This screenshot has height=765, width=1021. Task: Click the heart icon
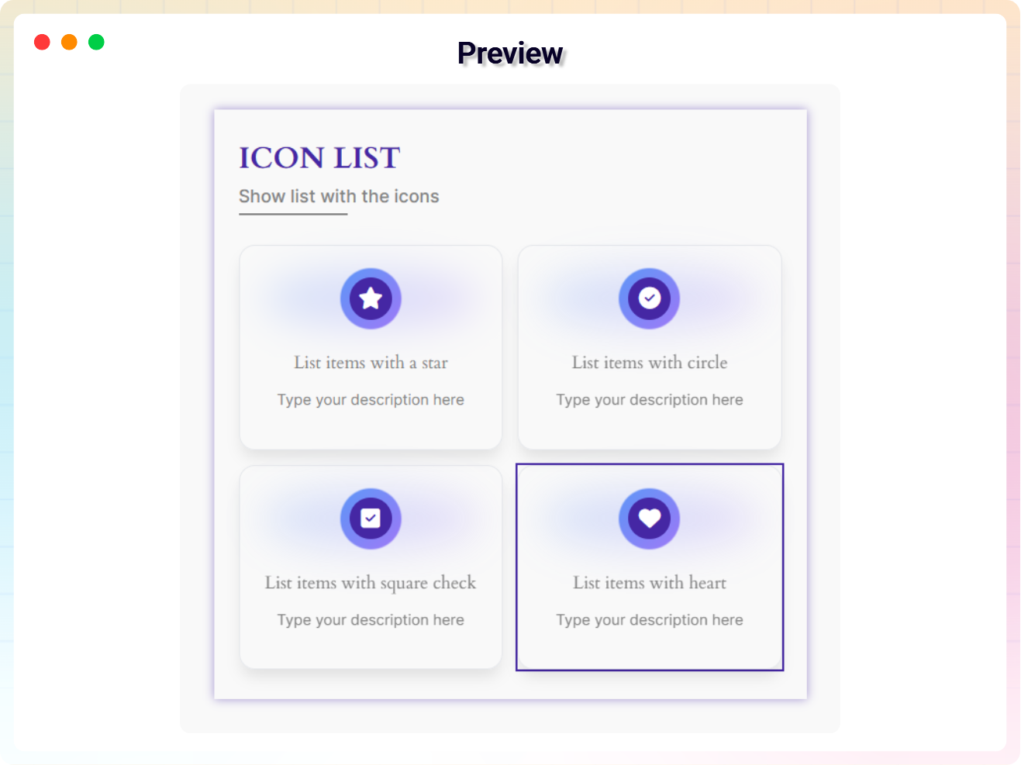click(x=649, y=519)
